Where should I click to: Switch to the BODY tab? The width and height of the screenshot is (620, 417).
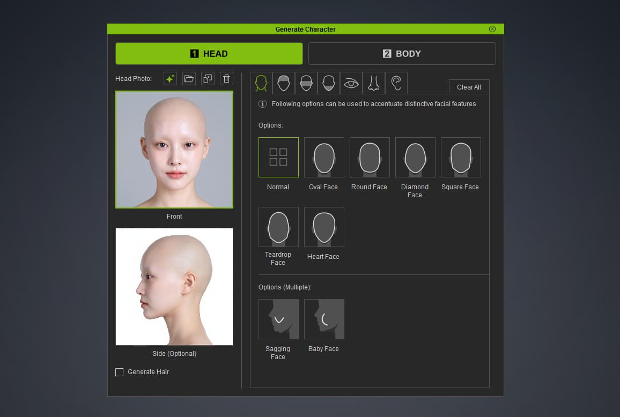click(x=402, y=54)
